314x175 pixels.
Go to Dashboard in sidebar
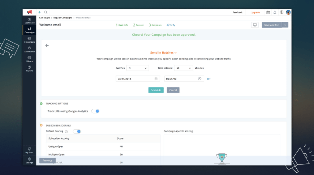[29, 21]
